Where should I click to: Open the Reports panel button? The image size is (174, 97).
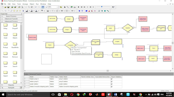tap(11, 85)
